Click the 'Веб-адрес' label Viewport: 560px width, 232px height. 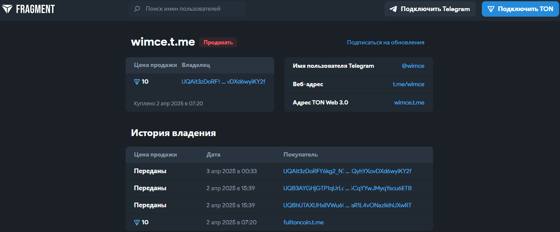point(308,84)
